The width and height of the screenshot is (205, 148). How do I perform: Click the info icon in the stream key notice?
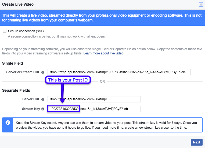[8, 123]
